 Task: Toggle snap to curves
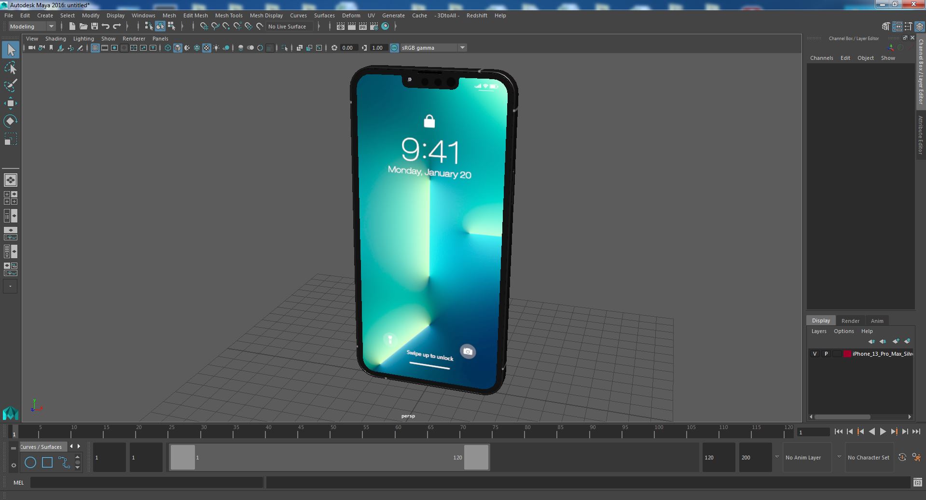tap(215, 27)
